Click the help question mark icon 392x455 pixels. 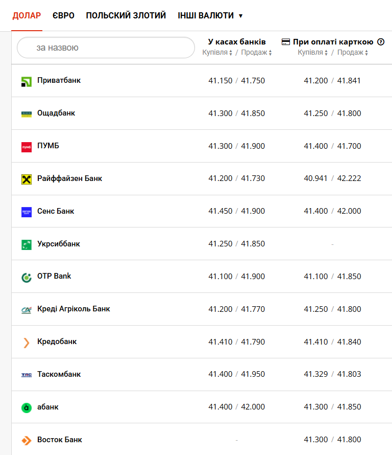click(381, 42)
